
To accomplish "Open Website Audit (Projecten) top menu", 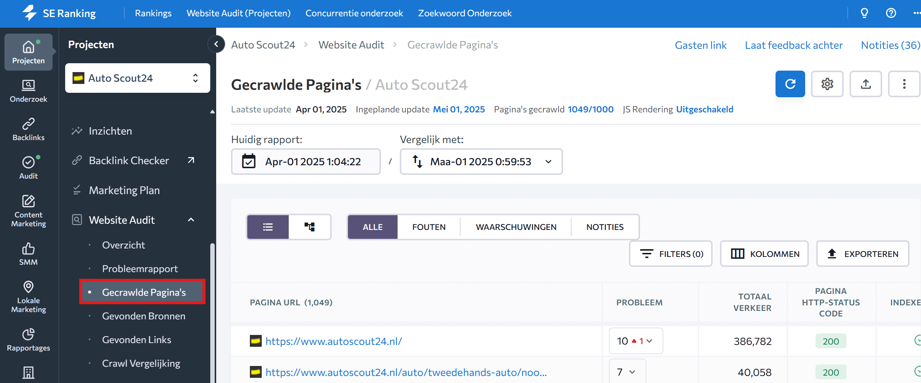I will [238, 13].
